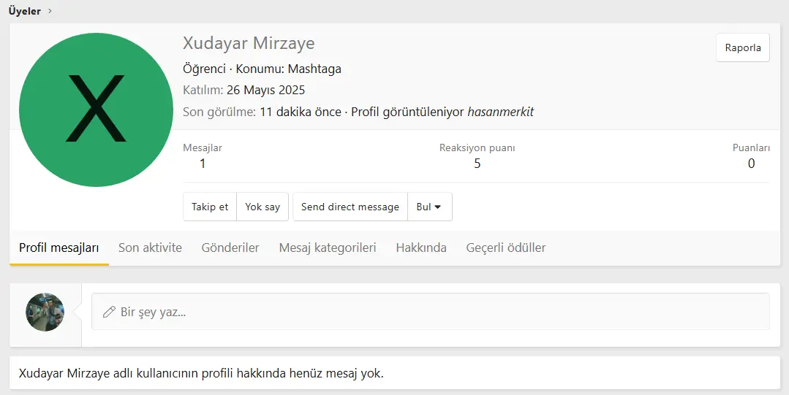Click the '11 dakika önce' last seen text
Viewport: 789px width, 395px height.
(x=301, y=112)
